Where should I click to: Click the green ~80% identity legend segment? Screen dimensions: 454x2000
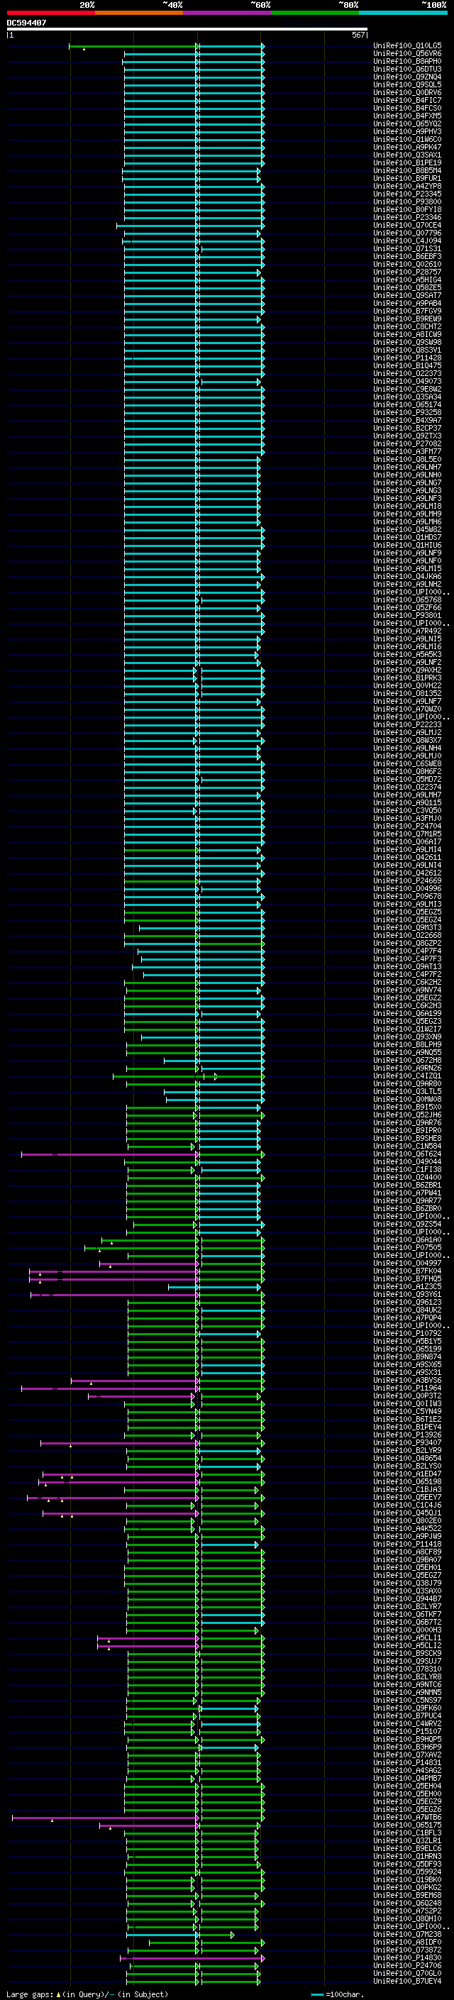(x=315, y=13)
